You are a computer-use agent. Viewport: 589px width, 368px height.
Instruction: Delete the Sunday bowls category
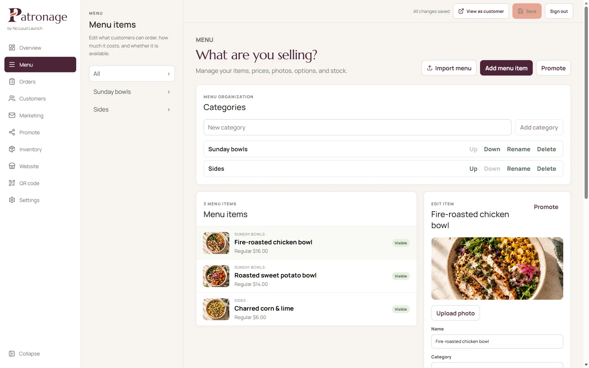pos(546,149)
